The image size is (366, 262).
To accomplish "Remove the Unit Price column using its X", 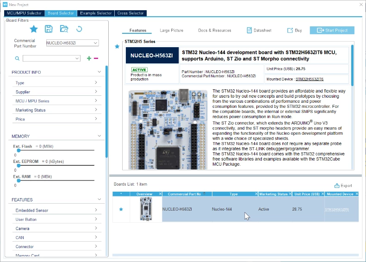I will tap(323, 194).
